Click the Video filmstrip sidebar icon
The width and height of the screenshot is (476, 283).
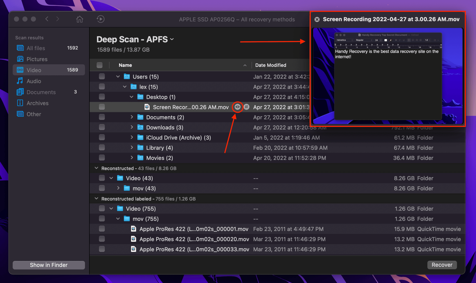pos(20,70)
